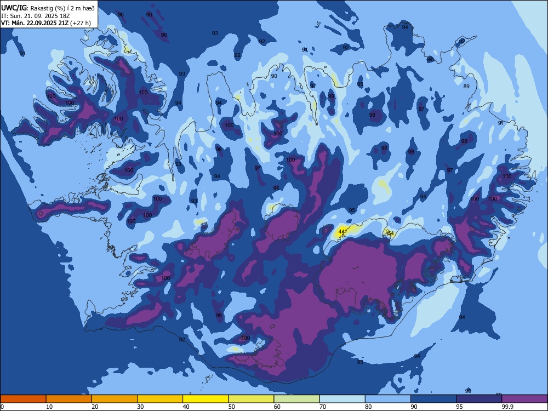Image resolution: width=548 pixels, height=411 pixels.
Task: Click the 90–95 blue legend swatch
Action: point(433,399)
